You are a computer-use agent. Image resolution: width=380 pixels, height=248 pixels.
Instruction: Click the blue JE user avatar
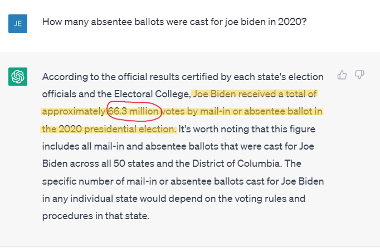pos(18,23)
